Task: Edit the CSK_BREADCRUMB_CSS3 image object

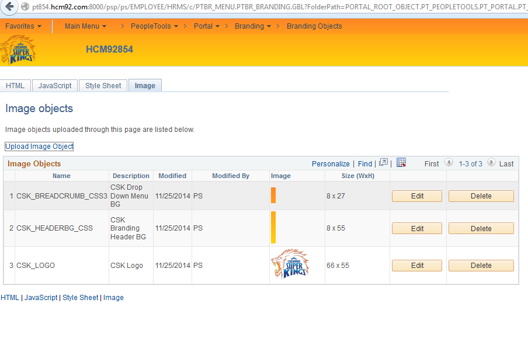Action: pyautogui.click(x=417, y=196)
